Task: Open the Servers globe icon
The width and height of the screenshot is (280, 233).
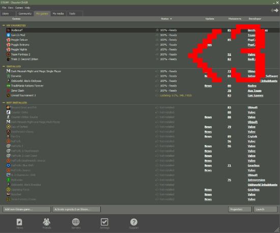Action: (x=76, y=222)
